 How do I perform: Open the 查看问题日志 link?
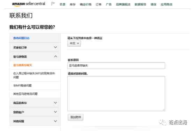[21, 38]
